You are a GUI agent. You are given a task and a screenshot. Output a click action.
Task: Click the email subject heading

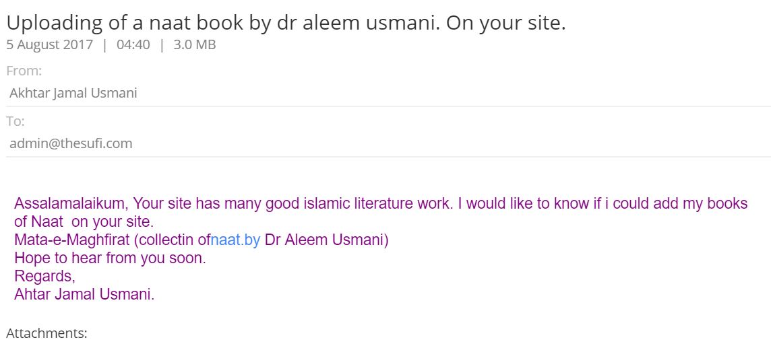(286, 22)
